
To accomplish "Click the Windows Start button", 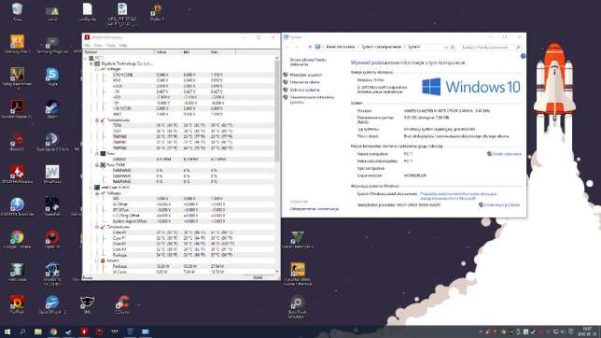I will point(7,331).
